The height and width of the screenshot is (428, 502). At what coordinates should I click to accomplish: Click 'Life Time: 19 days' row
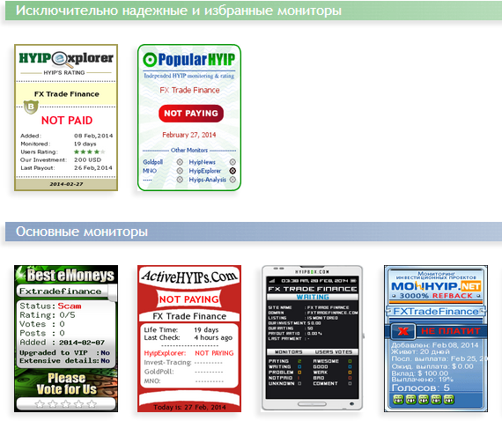pos(181,329)
